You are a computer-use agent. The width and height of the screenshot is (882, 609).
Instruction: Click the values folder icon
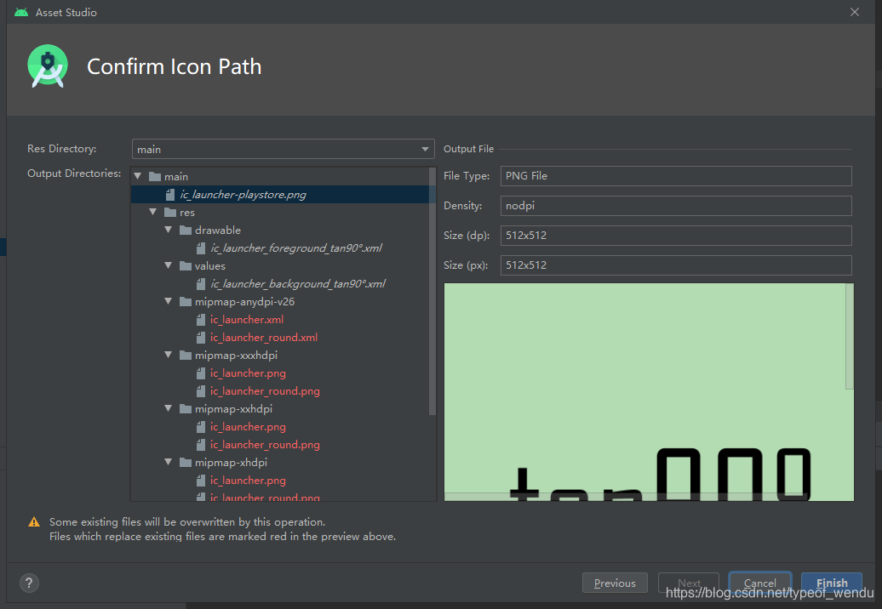[186, 265]
